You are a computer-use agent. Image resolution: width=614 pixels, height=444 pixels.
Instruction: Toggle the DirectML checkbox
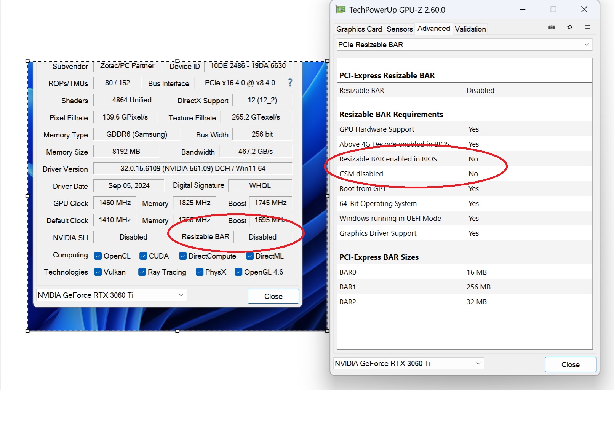pyautogui.click(x=250, y=256)
